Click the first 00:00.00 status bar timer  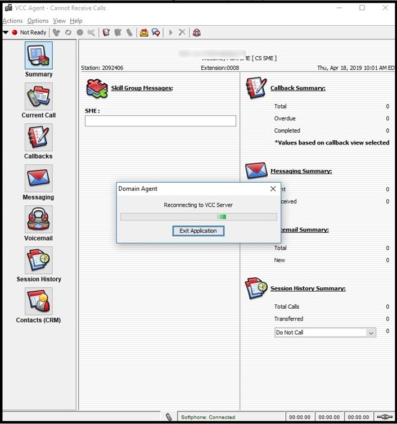(300, 417)
